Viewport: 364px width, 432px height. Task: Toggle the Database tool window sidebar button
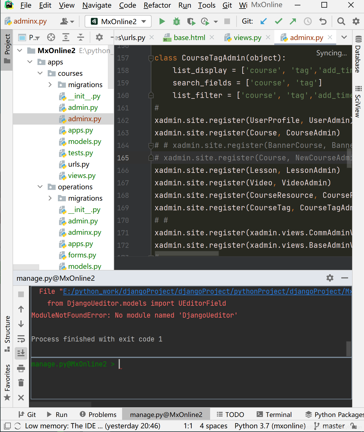tap(358, 54)
